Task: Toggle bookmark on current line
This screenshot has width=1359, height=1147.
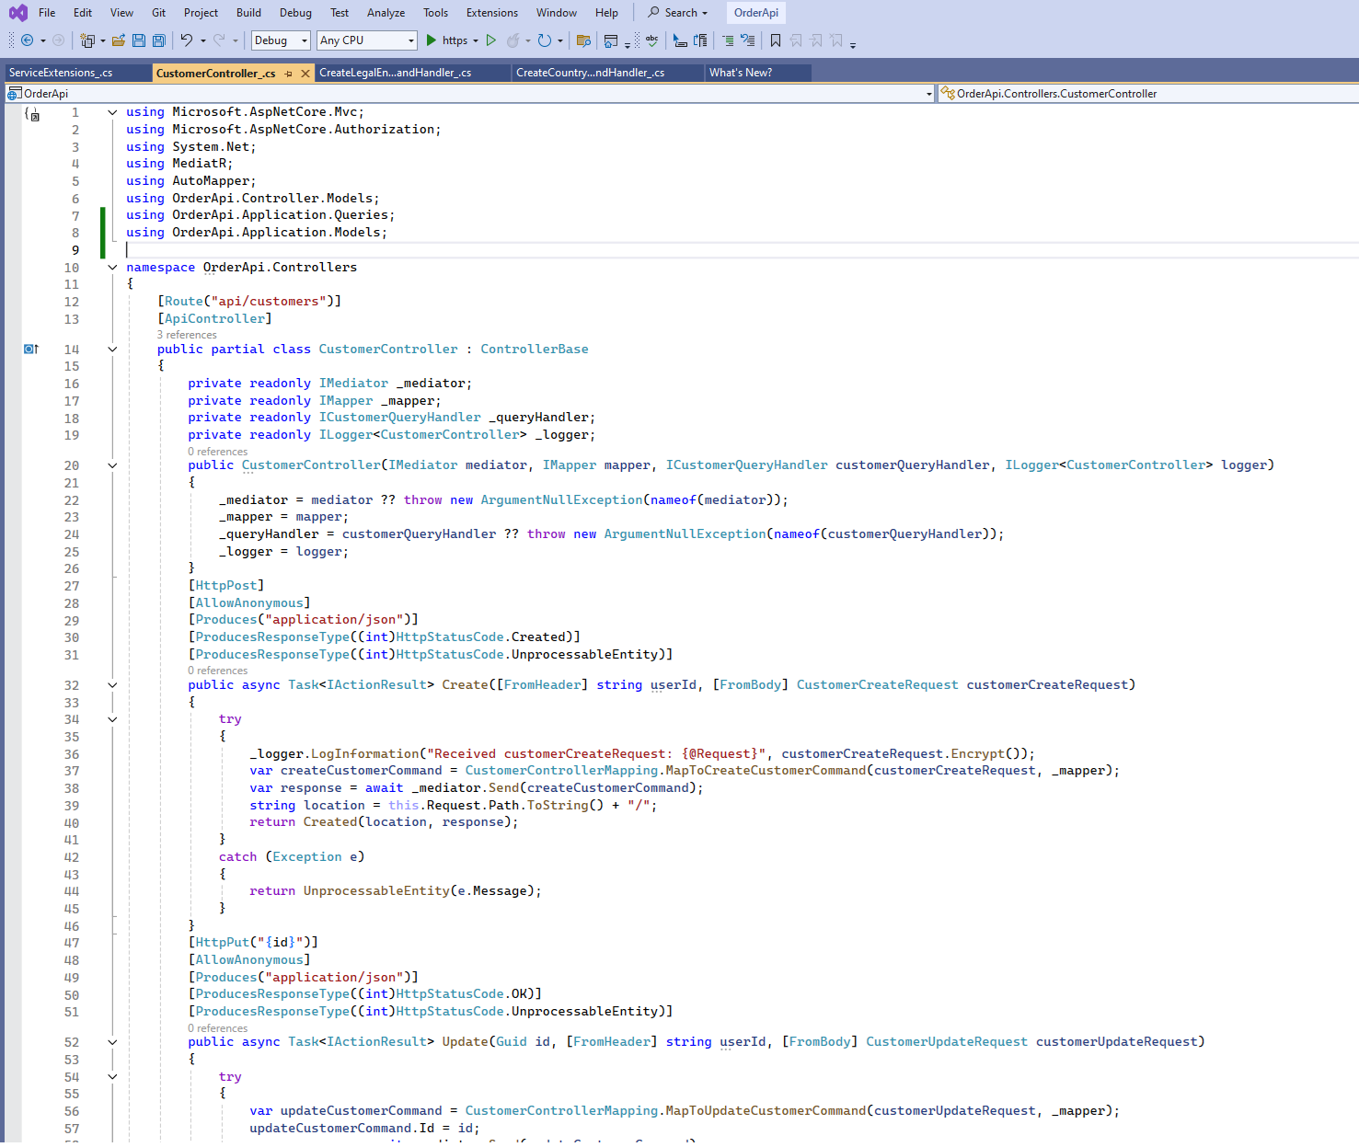Action: pos(776,40)
